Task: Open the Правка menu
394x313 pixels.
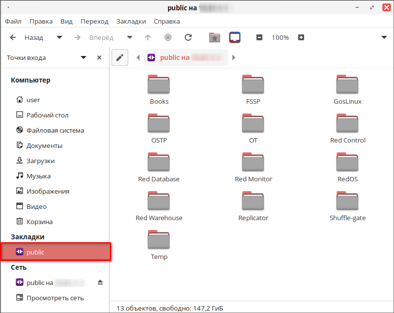Action: tap(41, 21)
